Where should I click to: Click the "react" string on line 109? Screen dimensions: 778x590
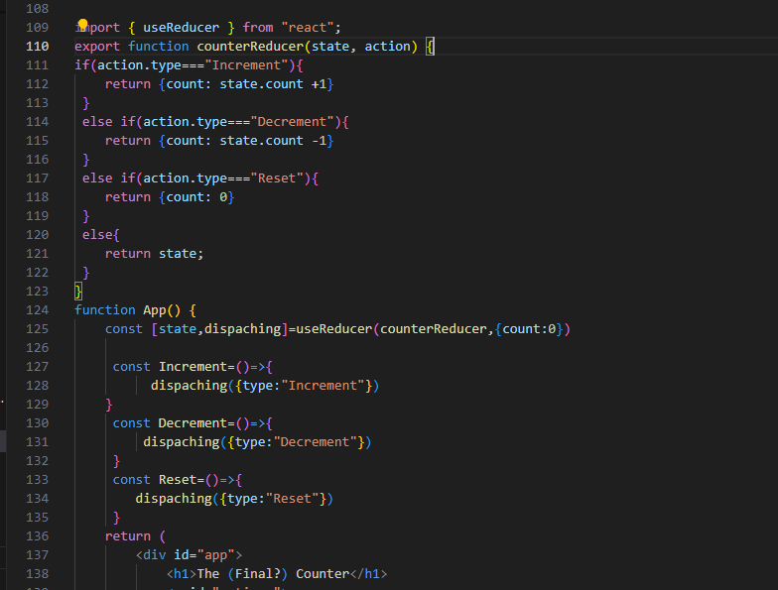pos(308,28)
